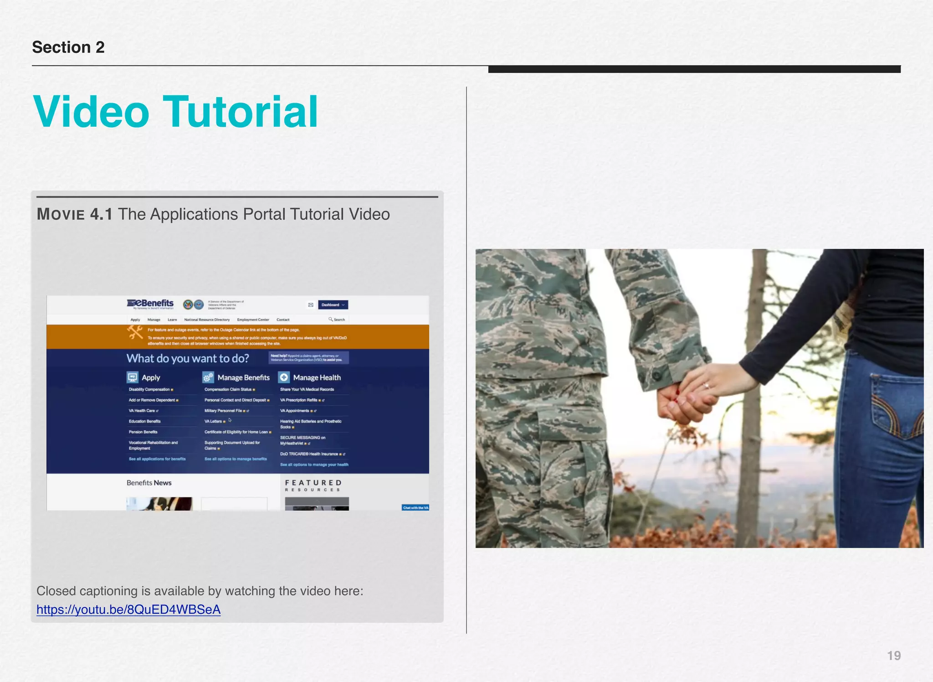Click the Manage Benefits gears icon
Viewport: 933px width, 682px height.
click(x=208, y=377)
